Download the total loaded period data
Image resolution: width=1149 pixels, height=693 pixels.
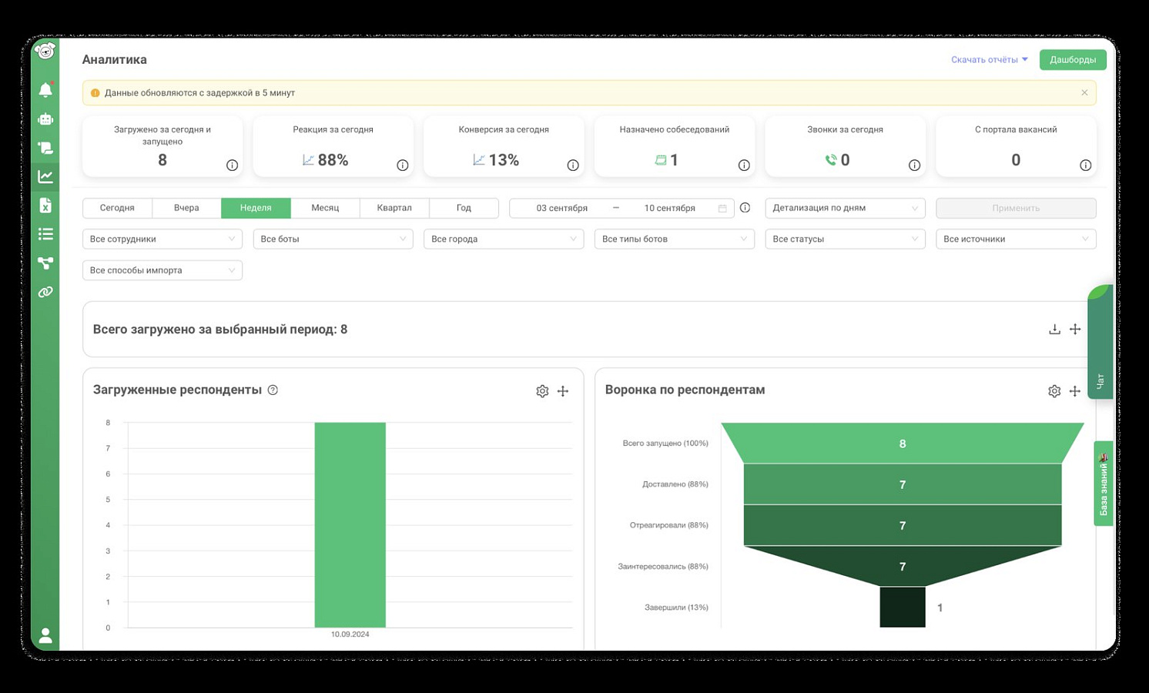tap(1054, 329)
